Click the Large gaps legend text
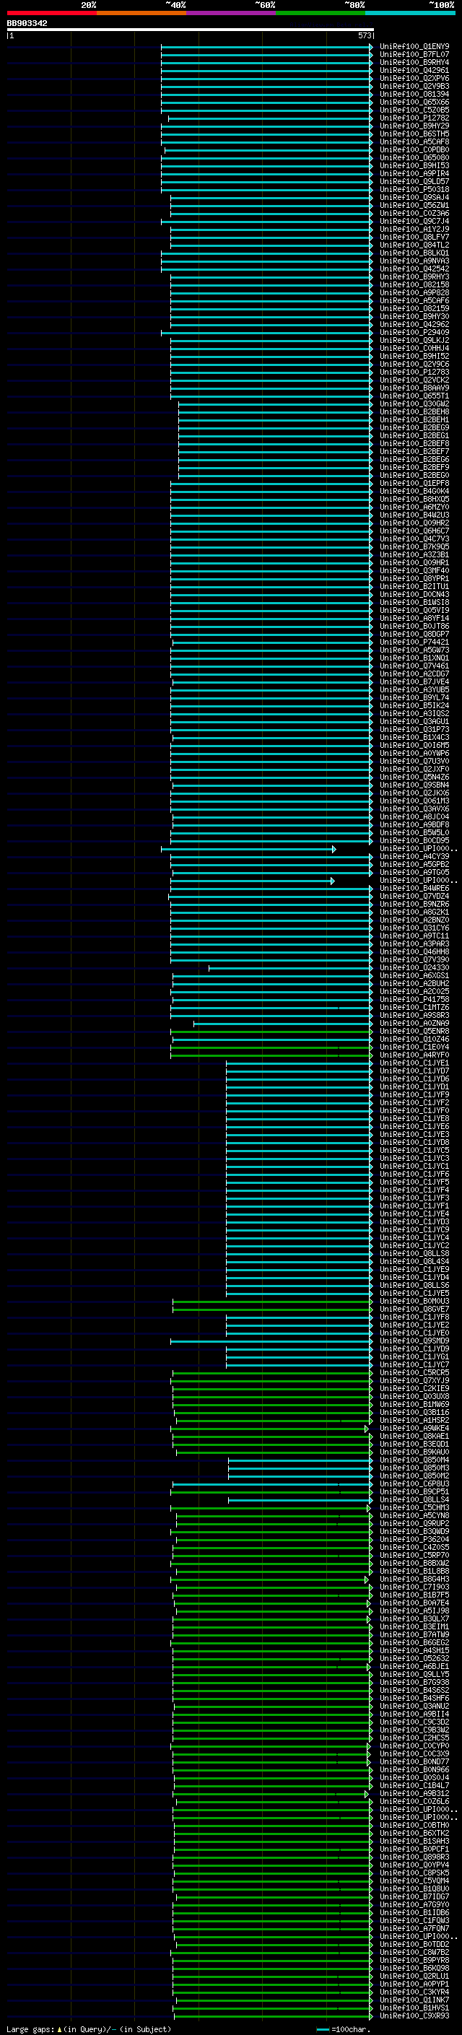Viewport: 462px width, 2035px height. [89, 2029]
